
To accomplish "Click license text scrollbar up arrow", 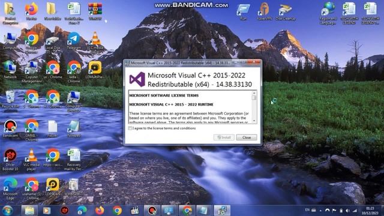I will (254, 93).
